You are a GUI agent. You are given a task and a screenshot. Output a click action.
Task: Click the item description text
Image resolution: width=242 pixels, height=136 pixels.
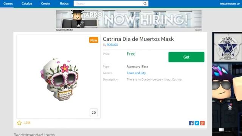154,79
